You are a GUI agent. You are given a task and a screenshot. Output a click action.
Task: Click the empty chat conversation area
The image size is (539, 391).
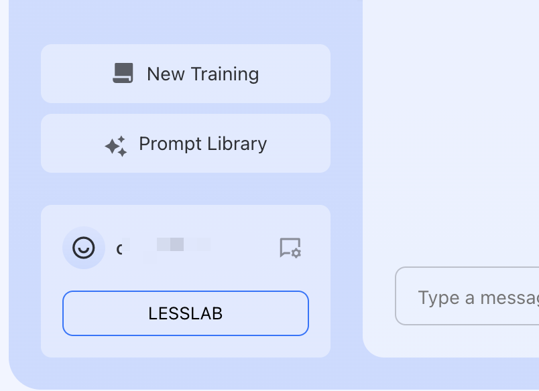click(451, 134)
